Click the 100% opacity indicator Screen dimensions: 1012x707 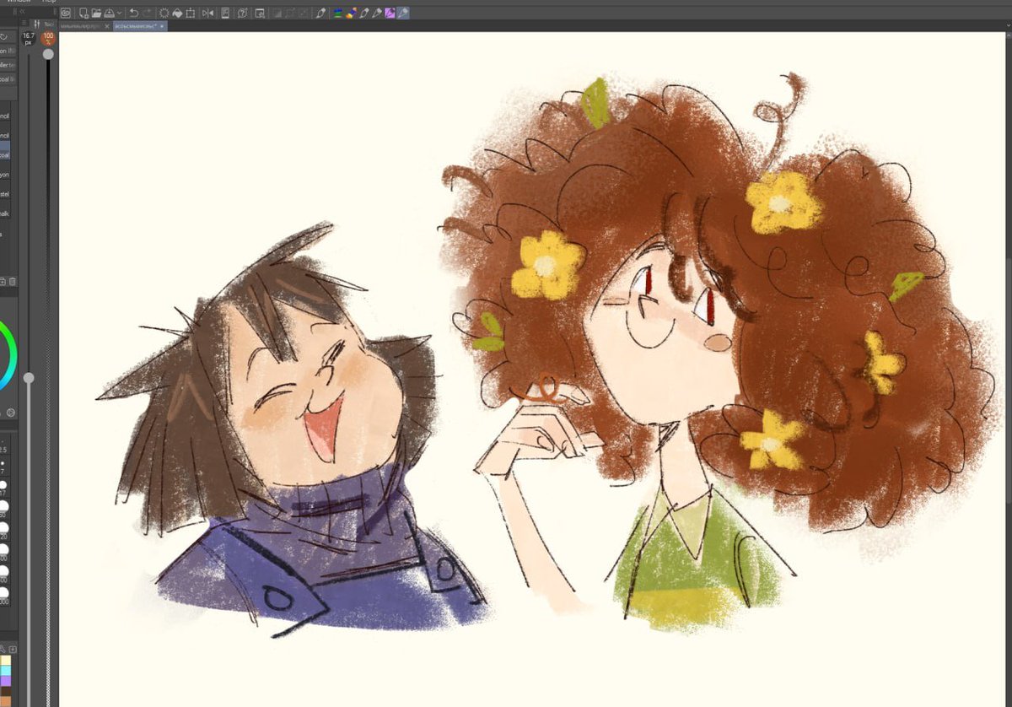coord(48,38)
